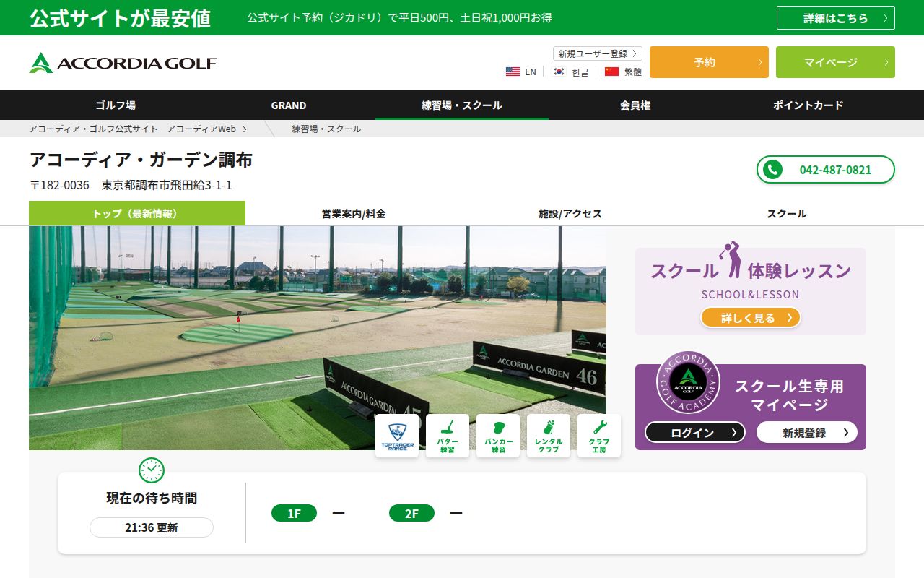The width and height of the screenshot is (924, 578).
Task: Open 会員権 navigation item
Action: [635, 105]
